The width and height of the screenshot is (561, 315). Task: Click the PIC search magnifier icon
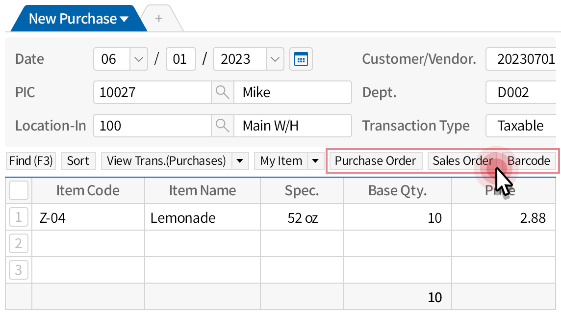[x=223, y=92]
